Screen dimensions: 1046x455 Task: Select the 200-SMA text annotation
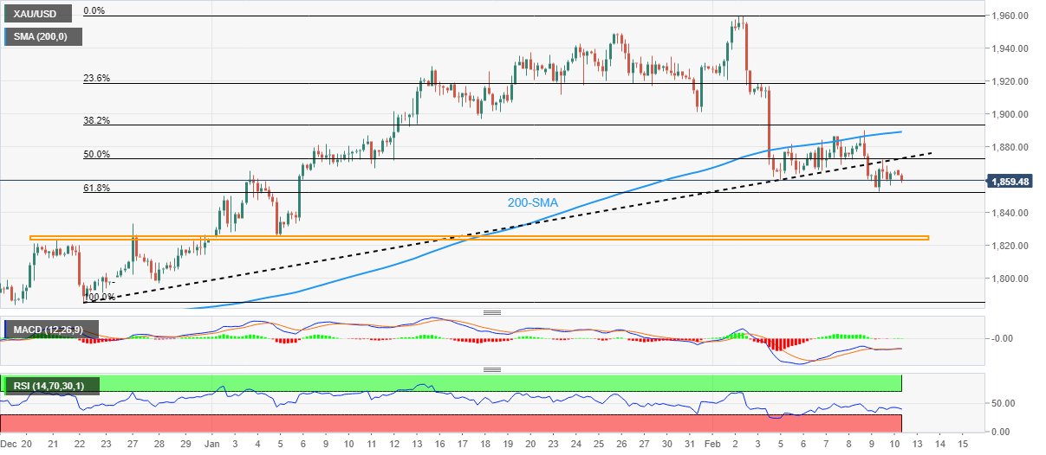(x=532, y=203)
